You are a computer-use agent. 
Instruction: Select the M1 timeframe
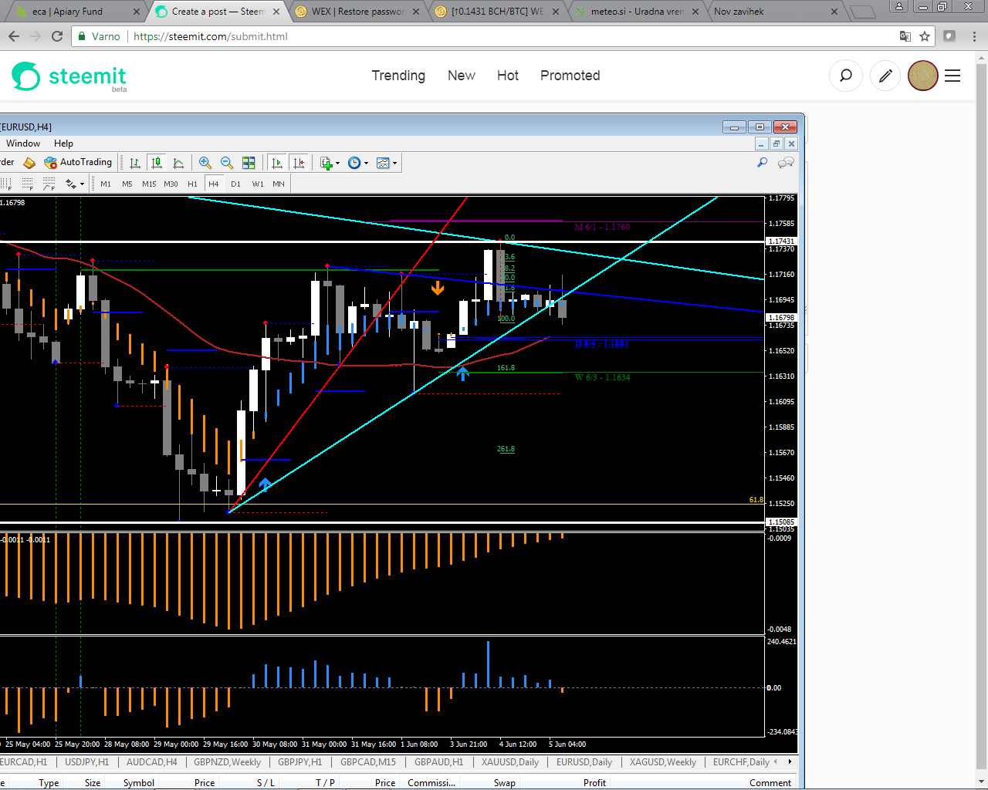106,184
